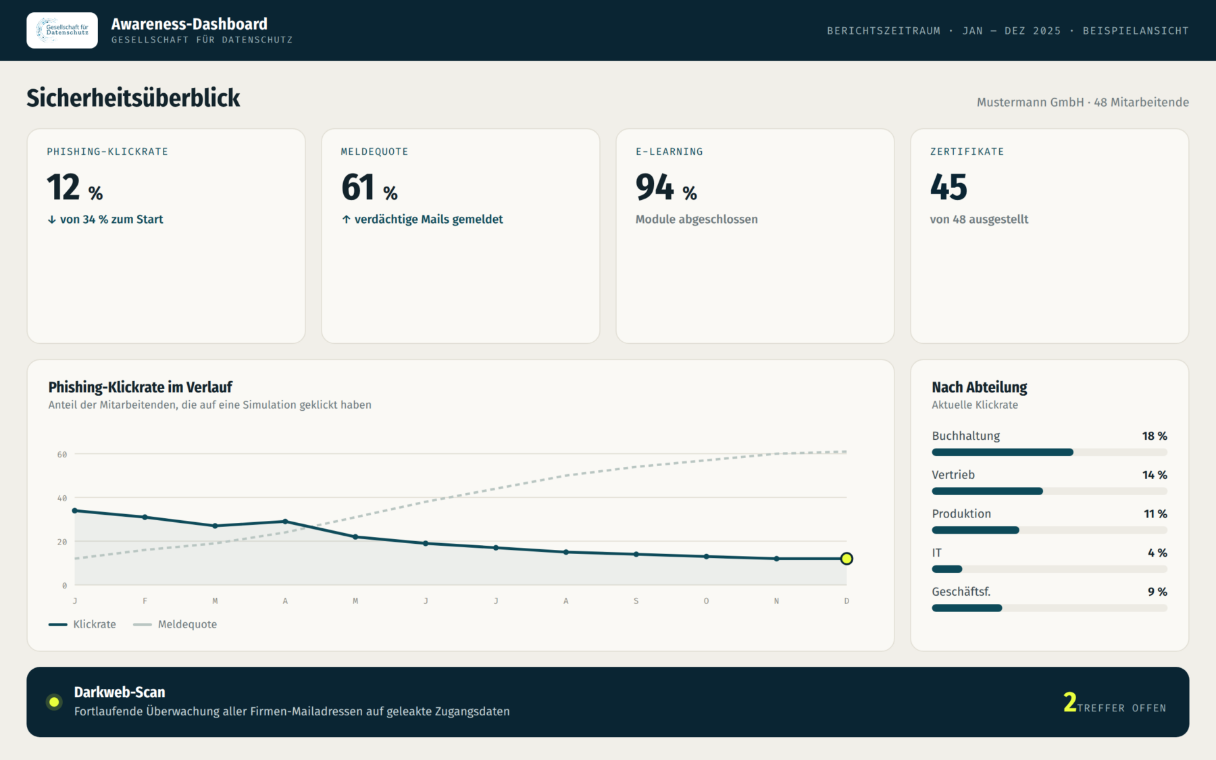Open the Zertifikate 45 card
Image resolution: width=1216 pixels, height=760 pixels.
click(1050, 236)
